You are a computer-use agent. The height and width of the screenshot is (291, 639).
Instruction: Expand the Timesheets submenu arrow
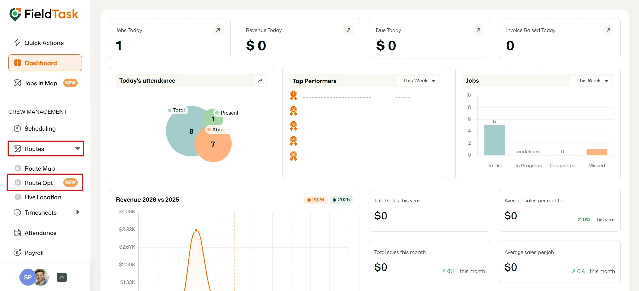point(78,212)
